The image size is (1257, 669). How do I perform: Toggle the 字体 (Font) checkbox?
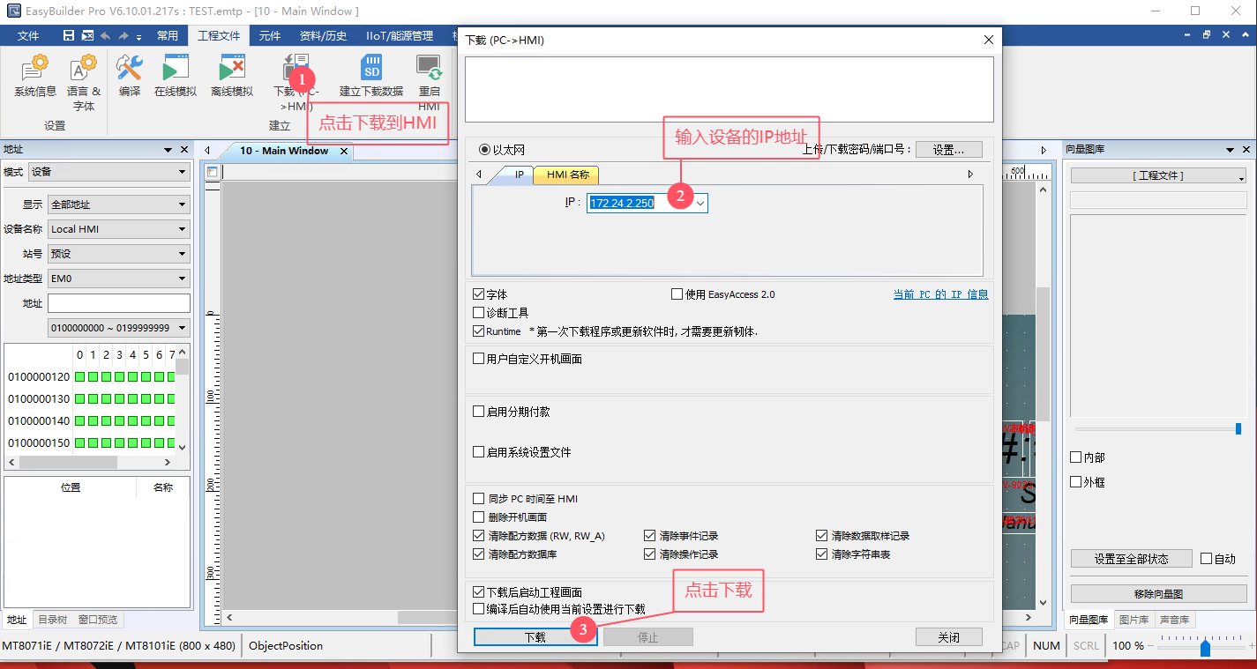coord(478,294)
